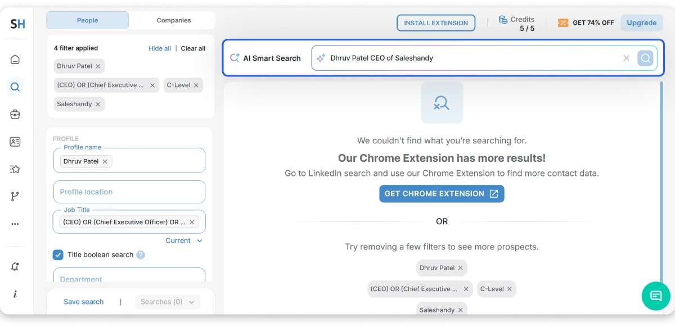This screenshot has height=327, width=675.
Task: Remove the Saleshandy chip in applied filters
Action: [98, 105]
